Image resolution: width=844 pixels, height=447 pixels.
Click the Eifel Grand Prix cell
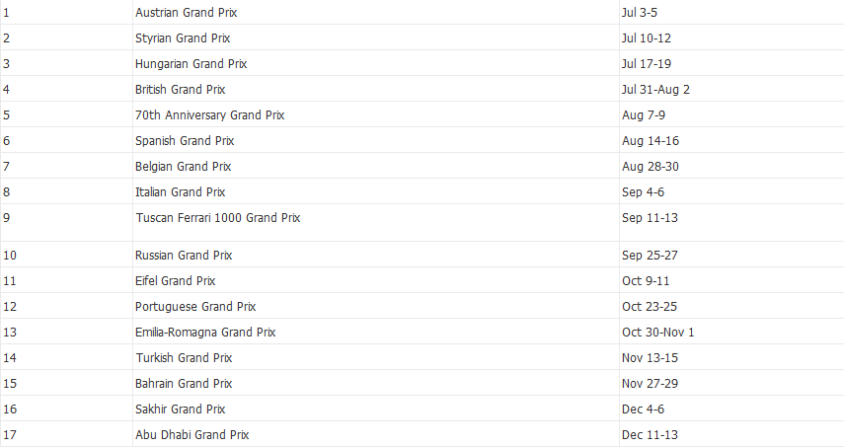175,281
